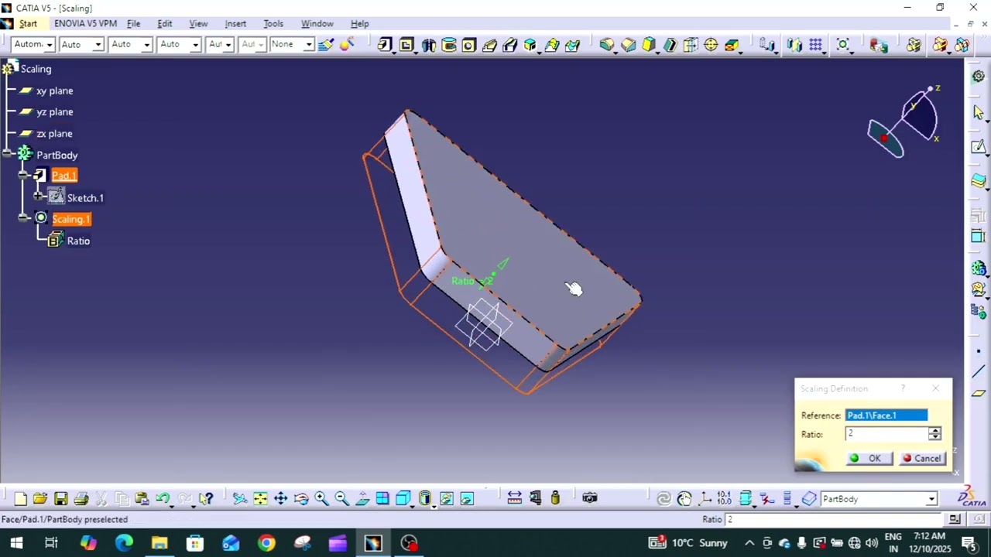
Task: Click the Save icon in bottom toolbar
Action: pos(61,499)
